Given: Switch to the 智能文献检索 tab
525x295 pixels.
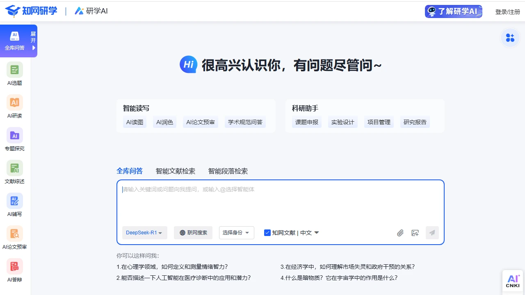Looking at the screenshot, I should coord(176,171).
